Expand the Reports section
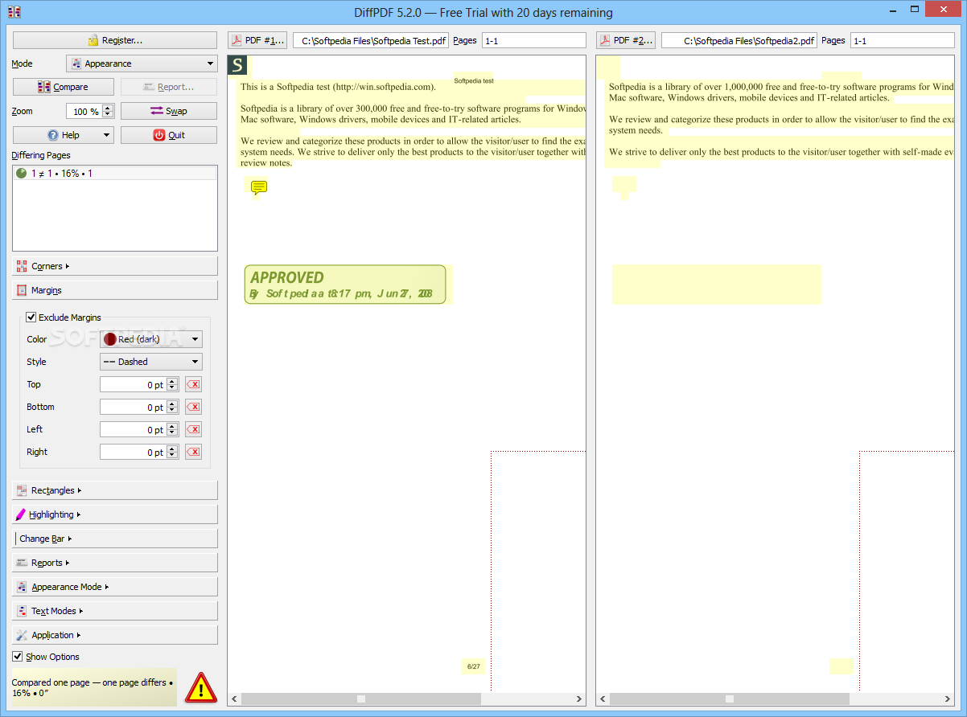This screenshot has width=967, height=717. tap(115, 563)
